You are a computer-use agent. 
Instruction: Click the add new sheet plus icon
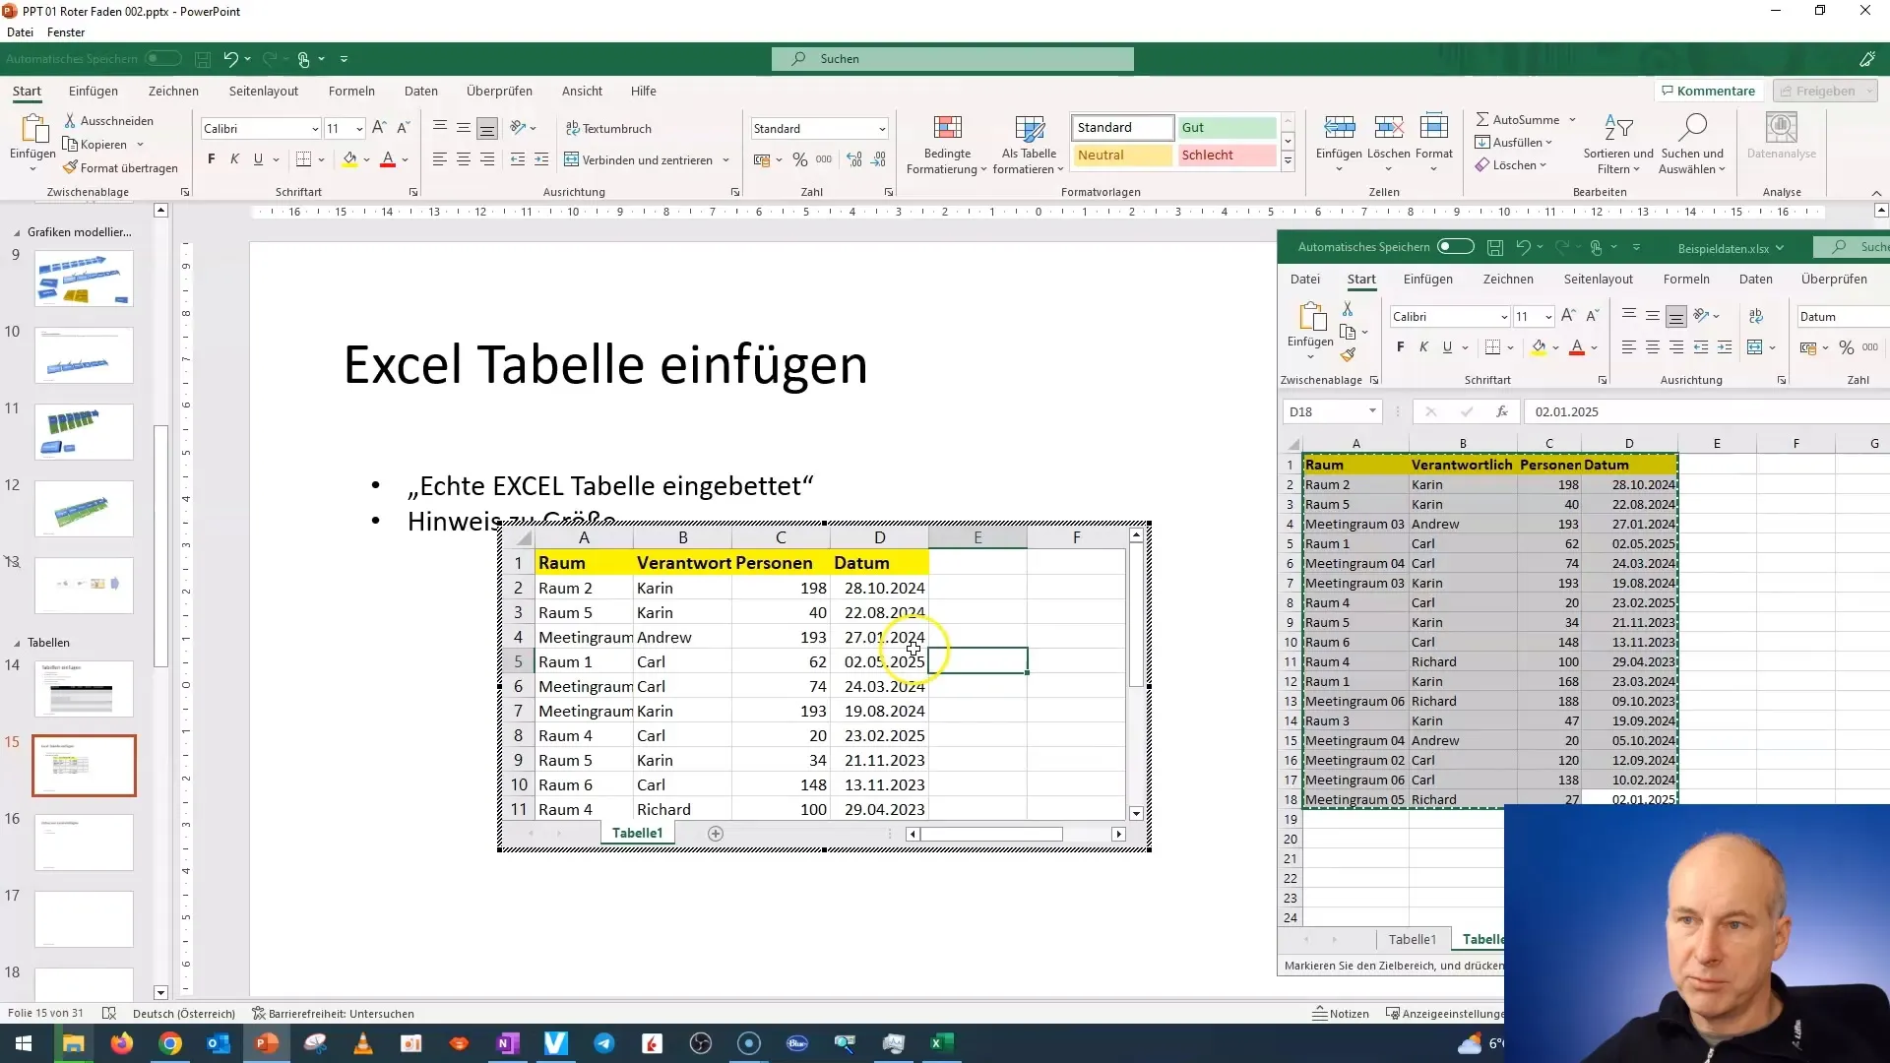(716, 834)
